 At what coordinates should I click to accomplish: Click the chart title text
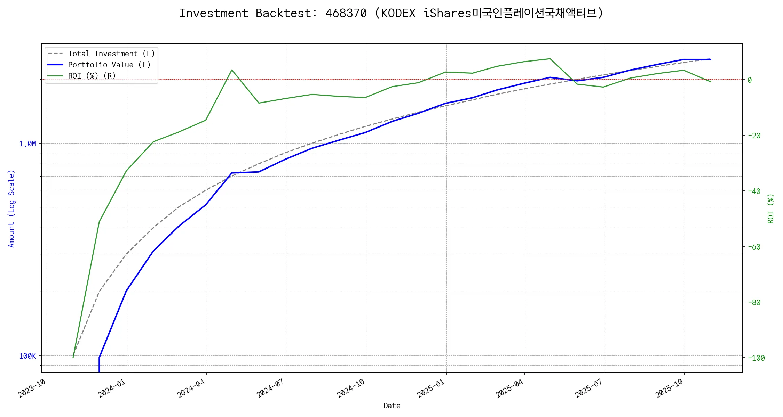391,13
